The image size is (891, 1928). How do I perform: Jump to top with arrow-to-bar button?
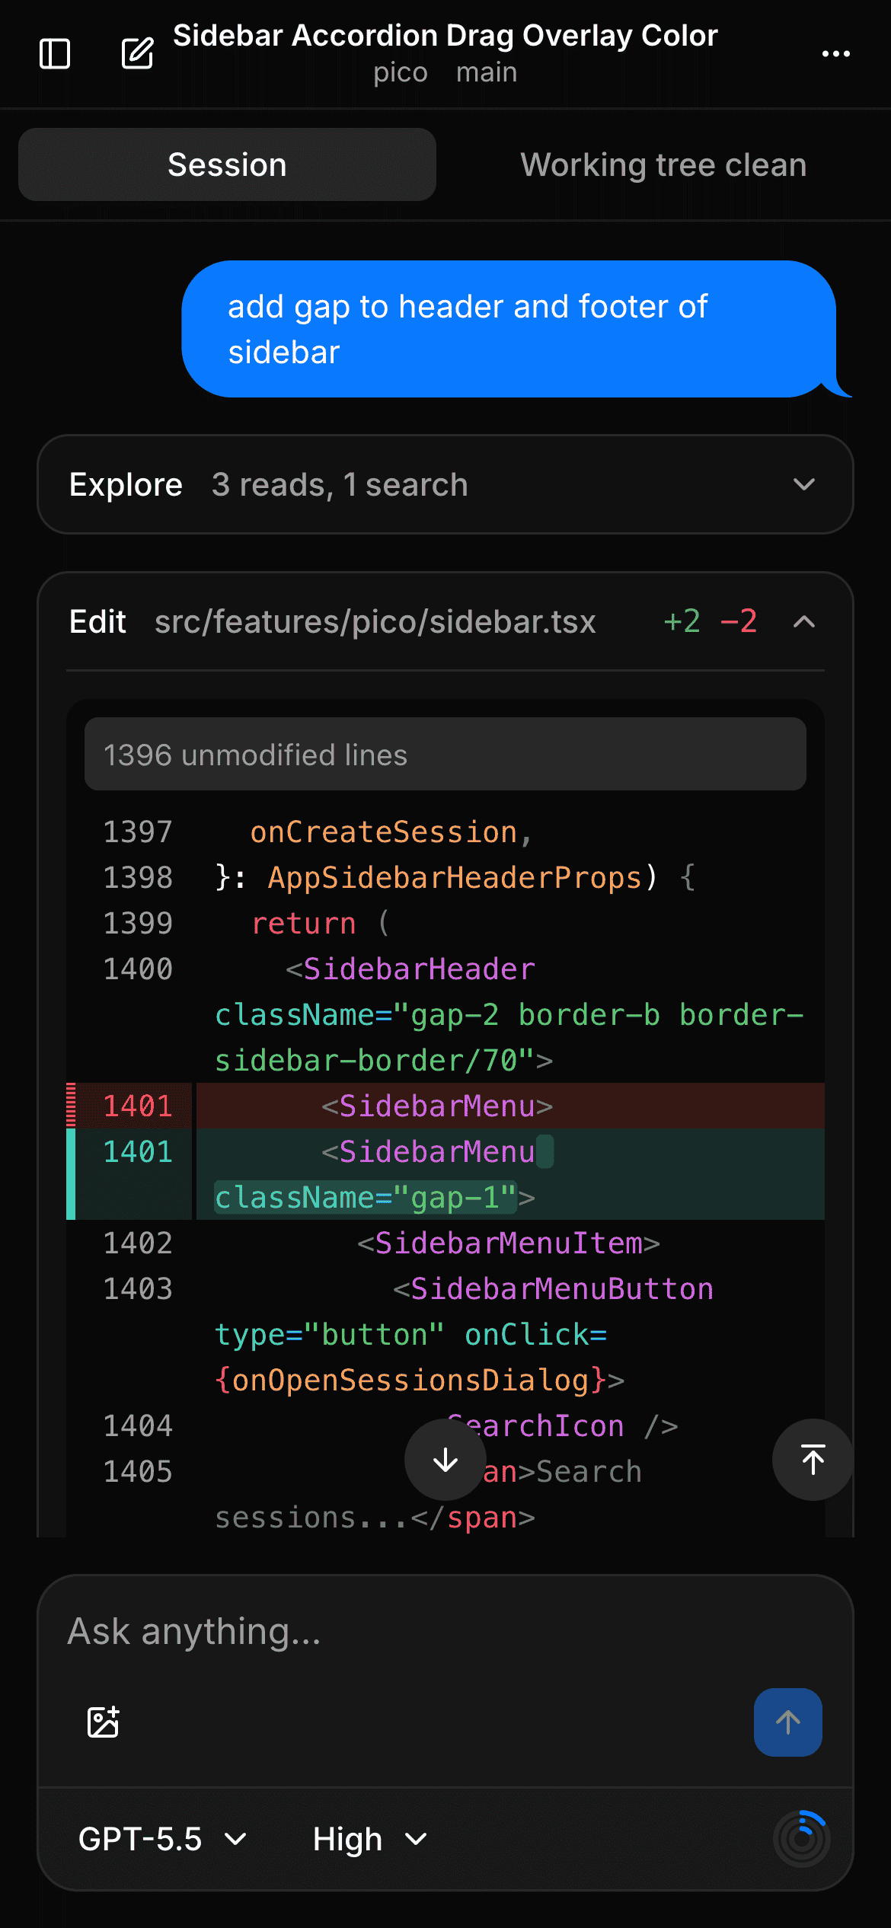point(813,1460)
